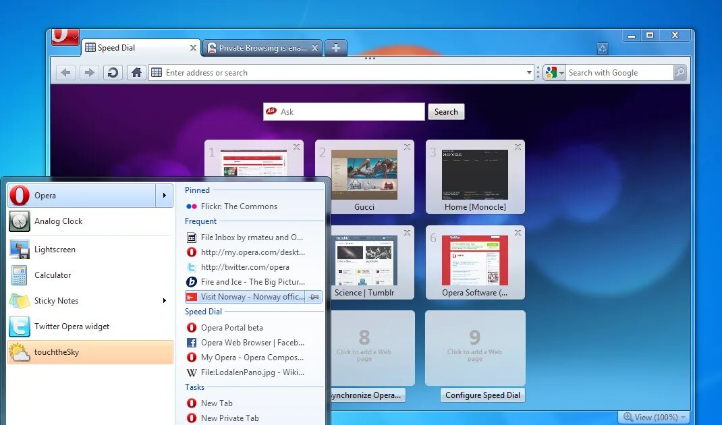722x425 pixels.
Task: Open Opera Web Browser Facebook entry
Action: click(254, 343)
